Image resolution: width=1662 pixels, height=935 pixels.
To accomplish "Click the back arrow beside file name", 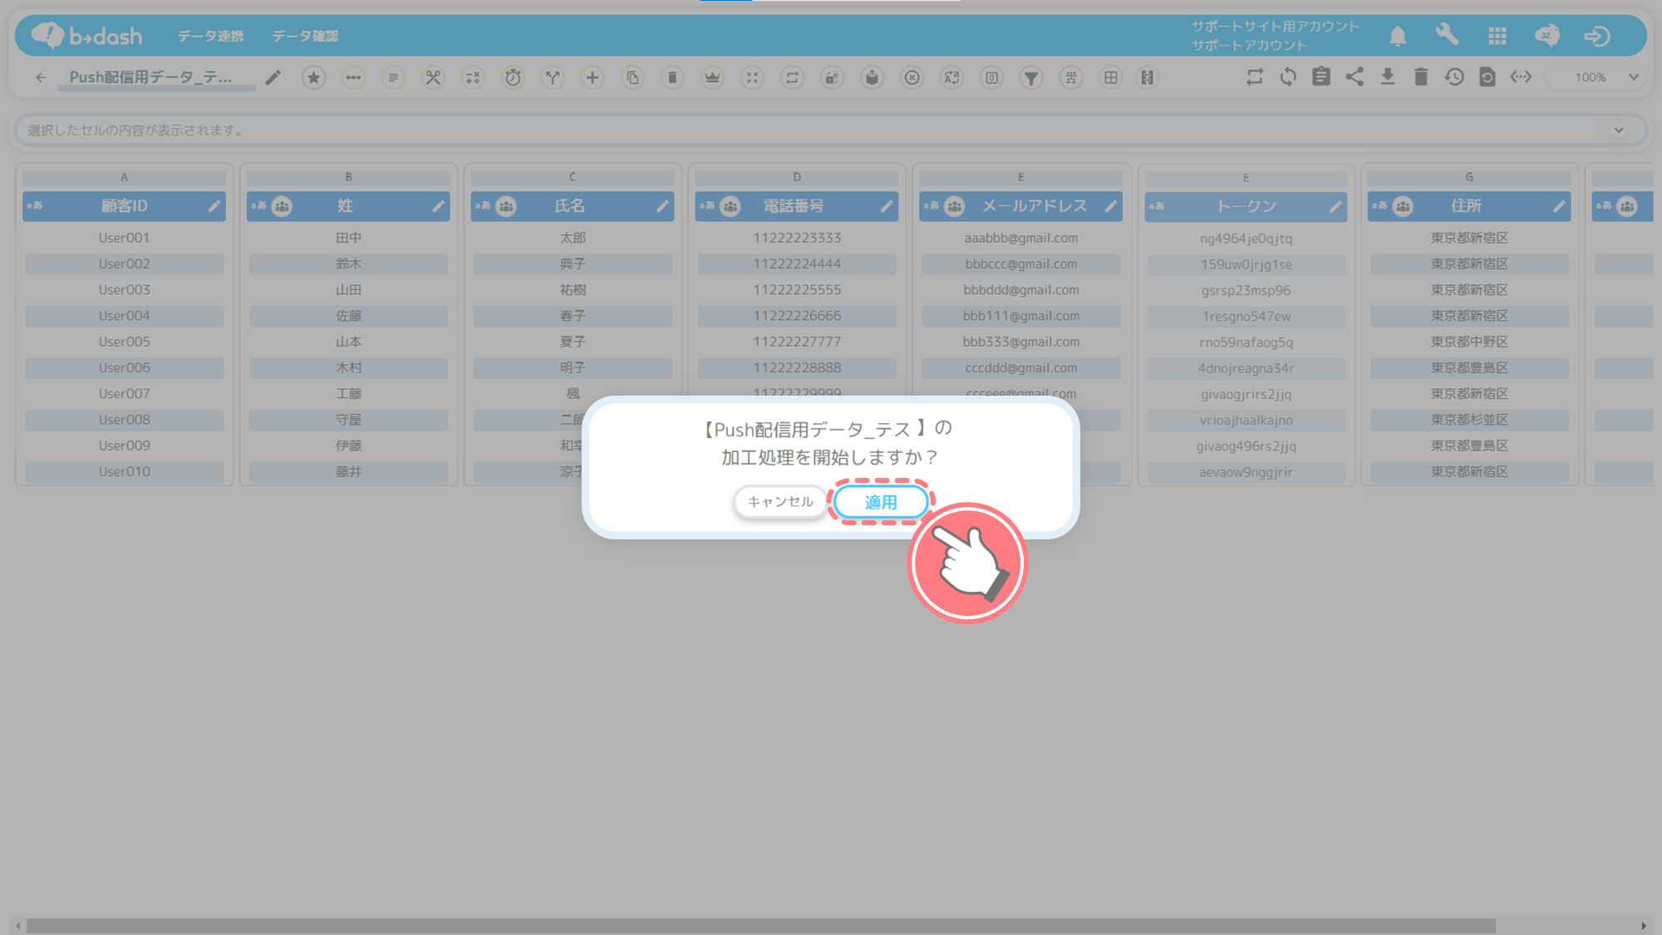I will pyautogui.click(x=41, y=77).
